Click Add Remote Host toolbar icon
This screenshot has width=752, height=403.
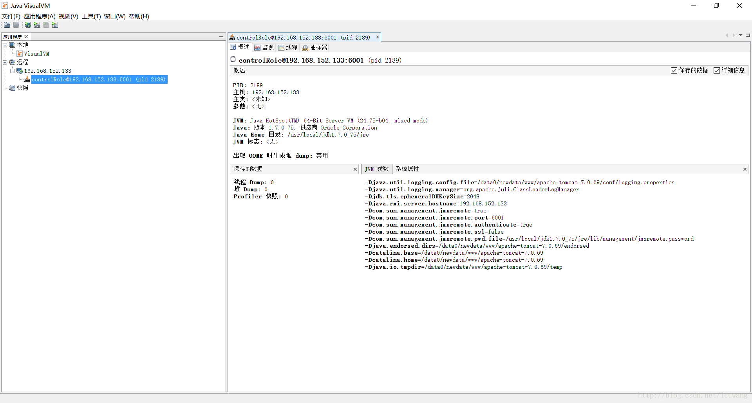28,25
